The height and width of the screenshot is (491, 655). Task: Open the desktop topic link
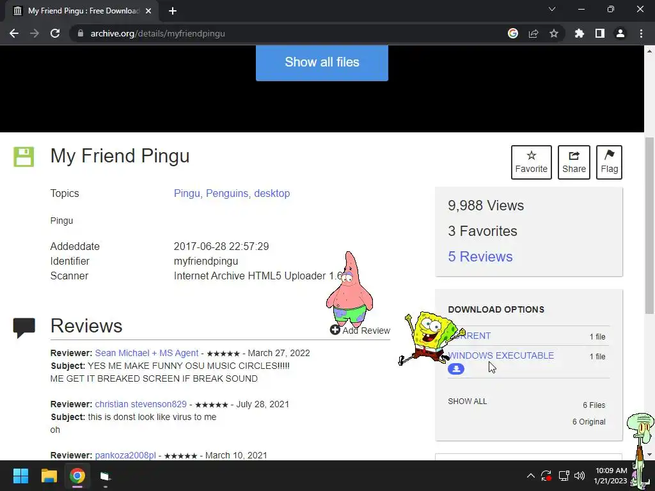click(x=272, y=193)
